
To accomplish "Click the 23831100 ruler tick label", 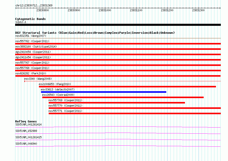I will click(x=136, y=10).
